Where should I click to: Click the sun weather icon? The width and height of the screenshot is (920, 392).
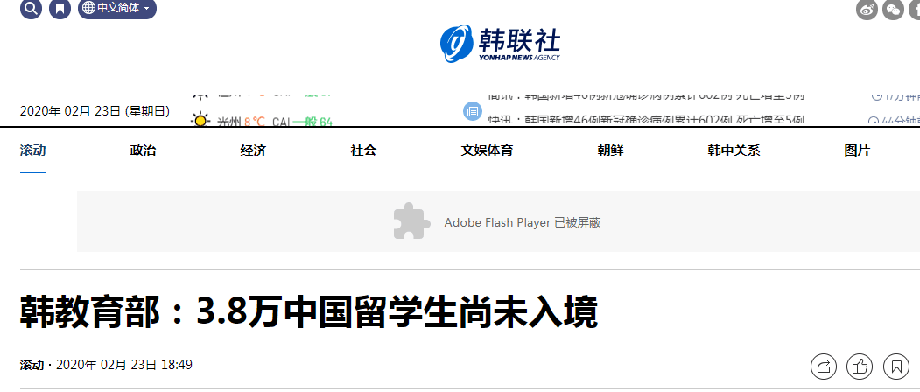tap(200, 121)
